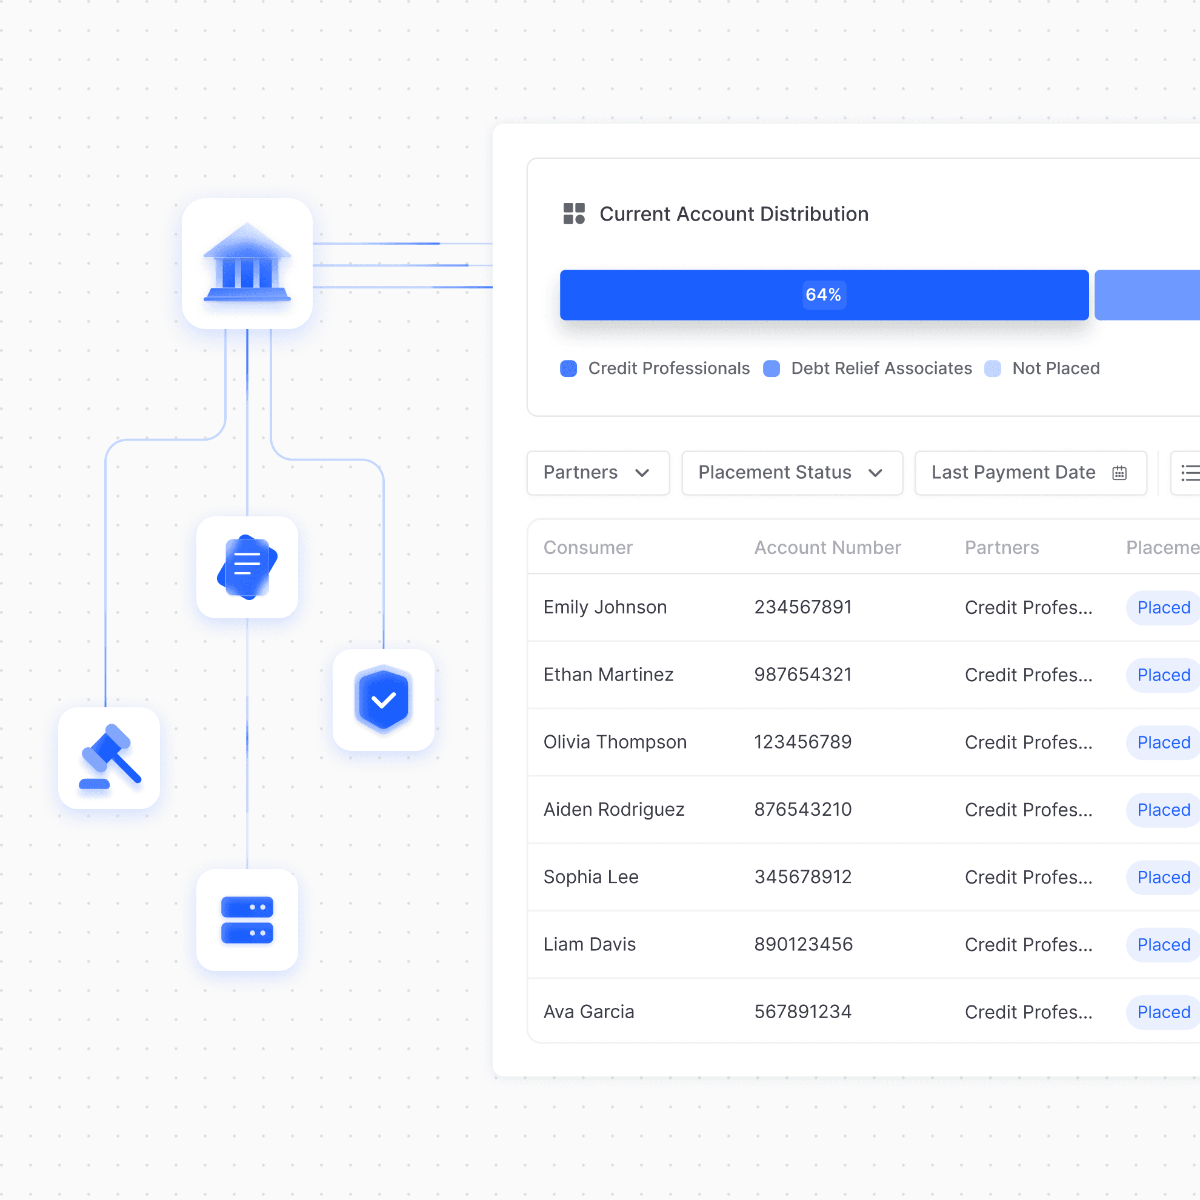
Task: Select the document papers icon tile
Action: (x=247, y=567)
